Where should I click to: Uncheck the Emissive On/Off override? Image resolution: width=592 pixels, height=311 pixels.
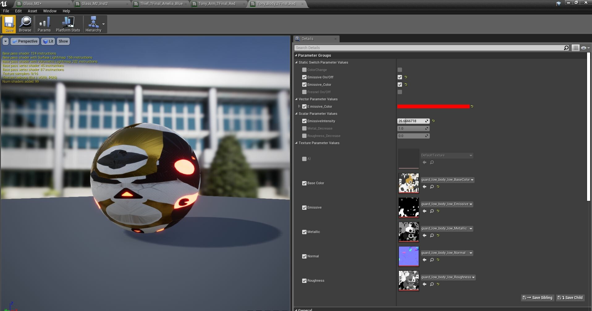[304, 77]
